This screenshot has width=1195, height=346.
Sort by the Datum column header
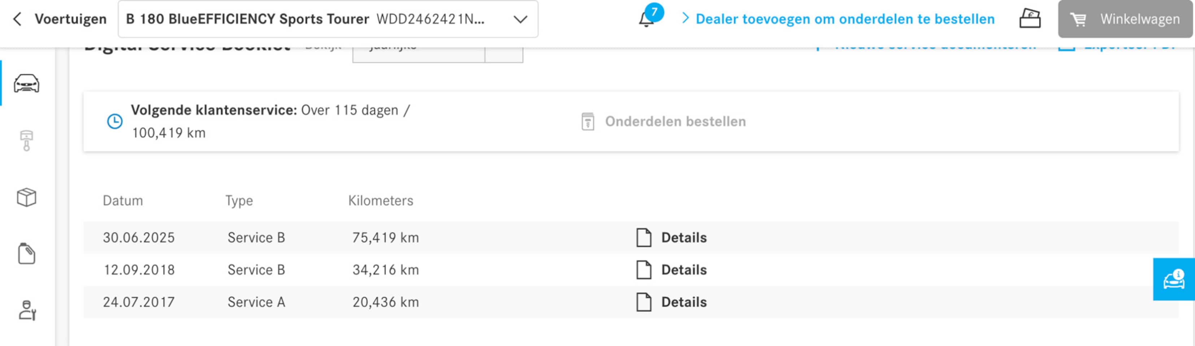point(122,200)
